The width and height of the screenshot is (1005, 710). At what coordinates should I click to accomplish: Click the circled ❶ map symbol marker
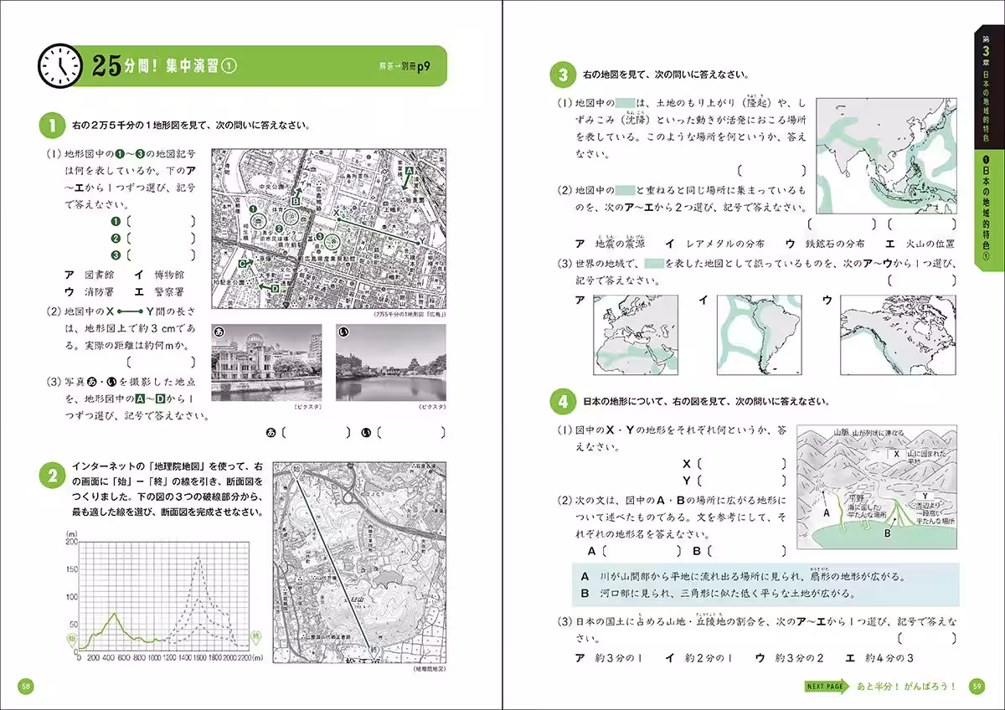(253, 208)
